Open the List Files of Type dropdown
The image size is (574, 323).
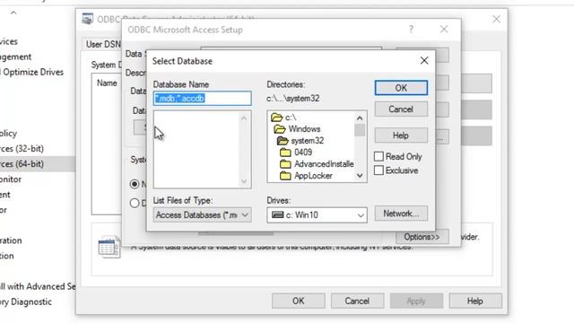point(202,215)
